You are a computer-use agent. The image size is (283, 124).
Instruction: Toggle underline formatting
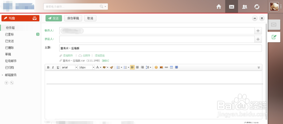point(58,67)
